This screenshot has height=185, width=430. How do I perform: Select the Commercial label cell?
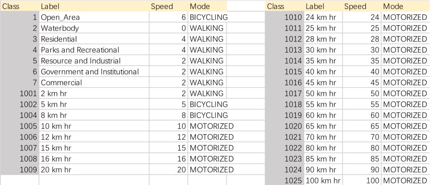pos(61,83)
